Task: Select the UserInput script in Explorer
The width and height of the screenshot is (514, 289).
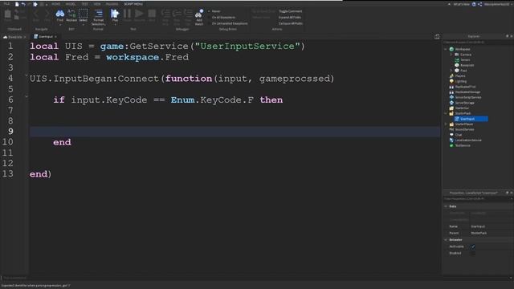Action: coord(471,119)
